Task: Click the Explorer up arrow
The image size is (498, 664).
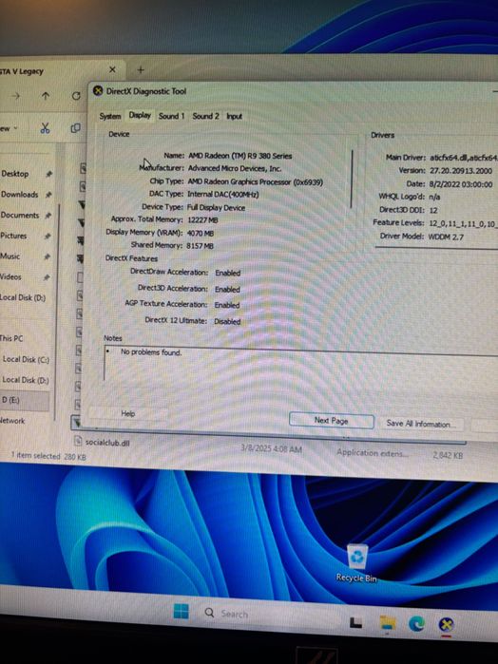Action: pos(46,96)
